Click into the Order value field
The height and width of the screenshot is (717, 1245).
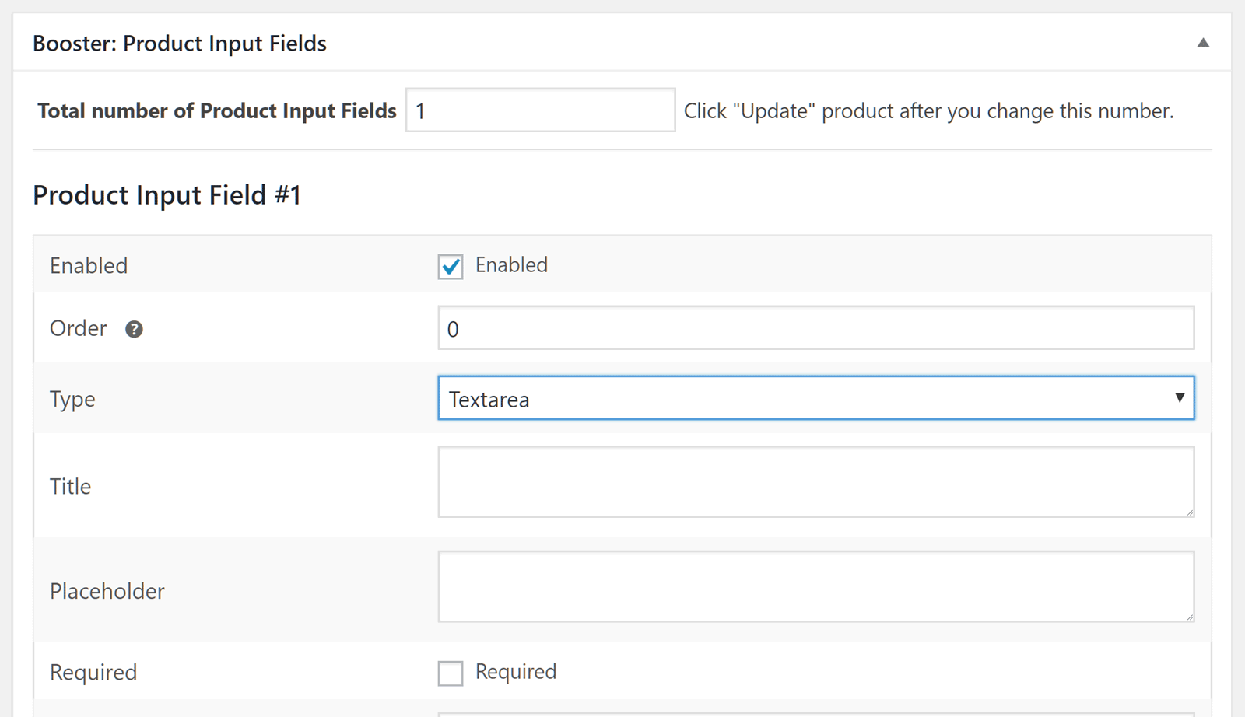[x=815, y=328]
